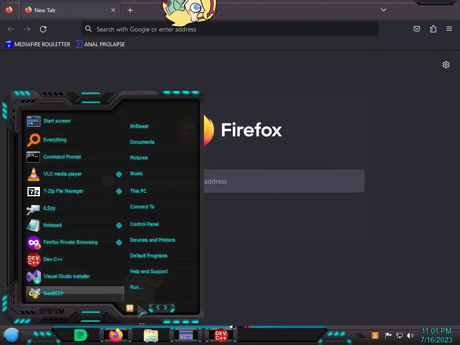Viewport: 460px width, 345px height.
Task: Open new tab personalize gear icon
Action: (446, 65)
